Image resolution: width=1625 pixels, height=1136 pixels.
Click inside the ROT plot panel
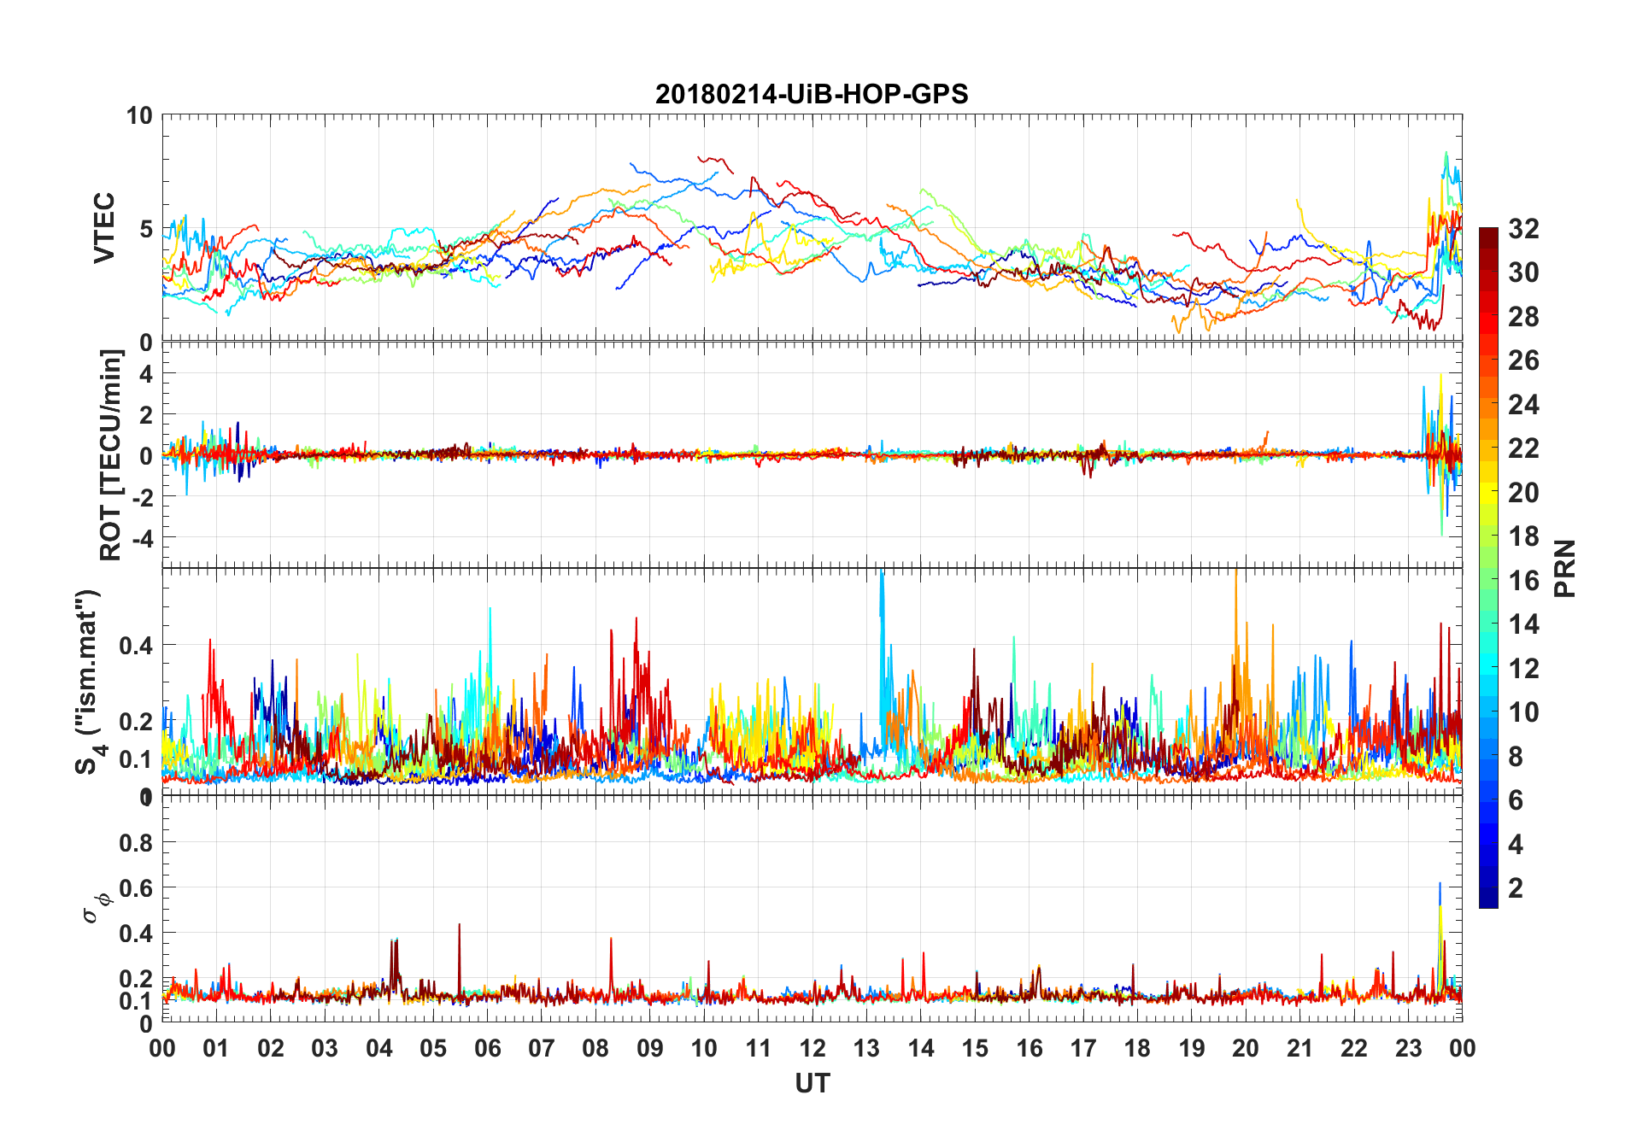pos(812,455)
